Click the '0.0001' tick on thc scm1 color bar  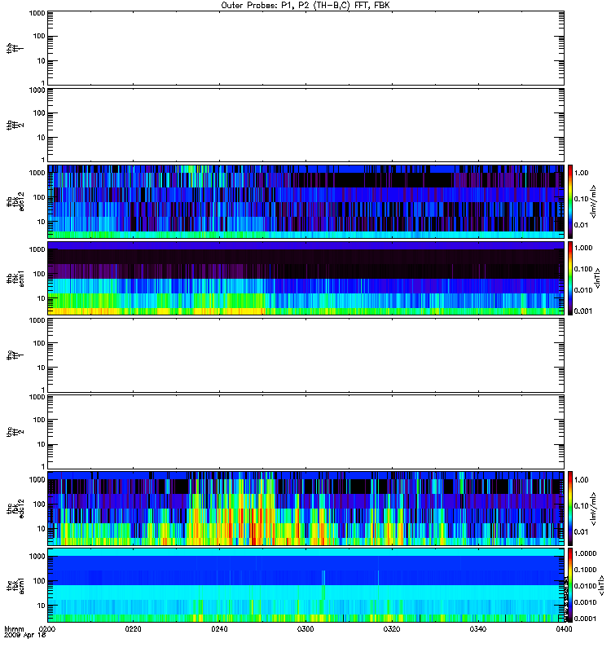click(585, 619)
